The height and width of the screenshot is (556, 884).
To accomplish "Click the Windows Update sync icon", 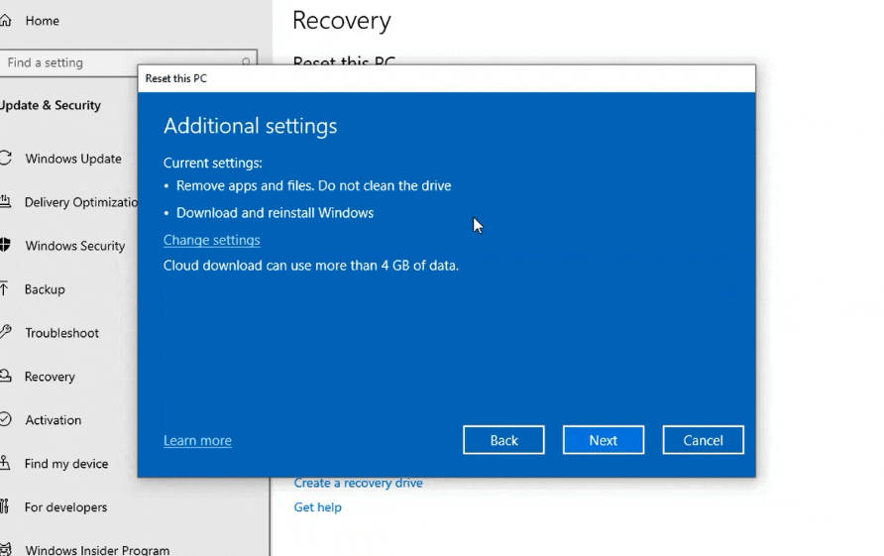I will pyautogui.click(x=5, y=159).
